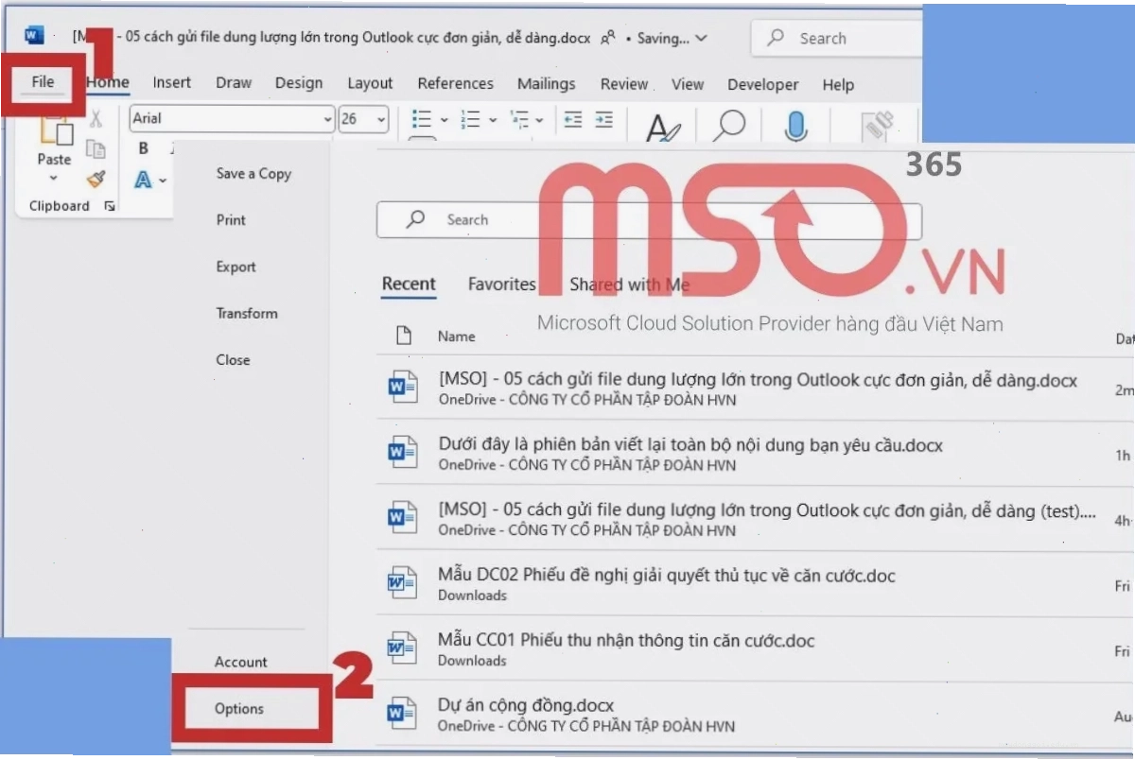The image size is (1135, 760).
Task: Switch to the Developer tab
Action: 763,84
